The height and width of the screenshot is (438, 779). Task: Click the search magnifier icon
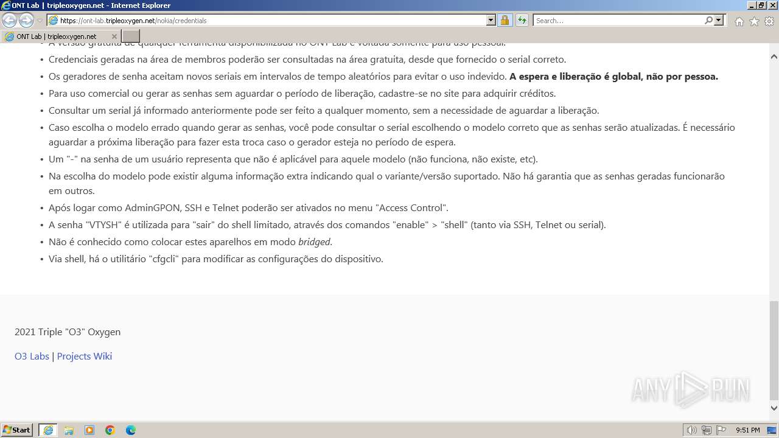709,20
